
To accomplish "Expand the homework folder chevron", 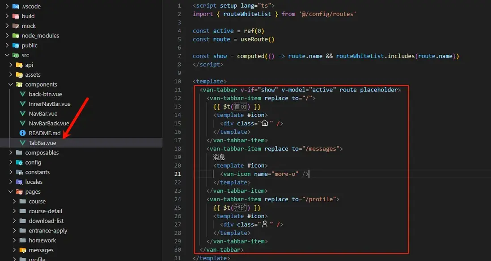I will [14, 240].
